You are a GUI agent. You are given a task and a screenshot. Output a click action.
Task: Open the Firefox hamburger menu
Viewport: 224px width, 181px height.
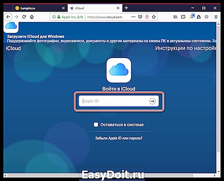click(x=216, y=17)
